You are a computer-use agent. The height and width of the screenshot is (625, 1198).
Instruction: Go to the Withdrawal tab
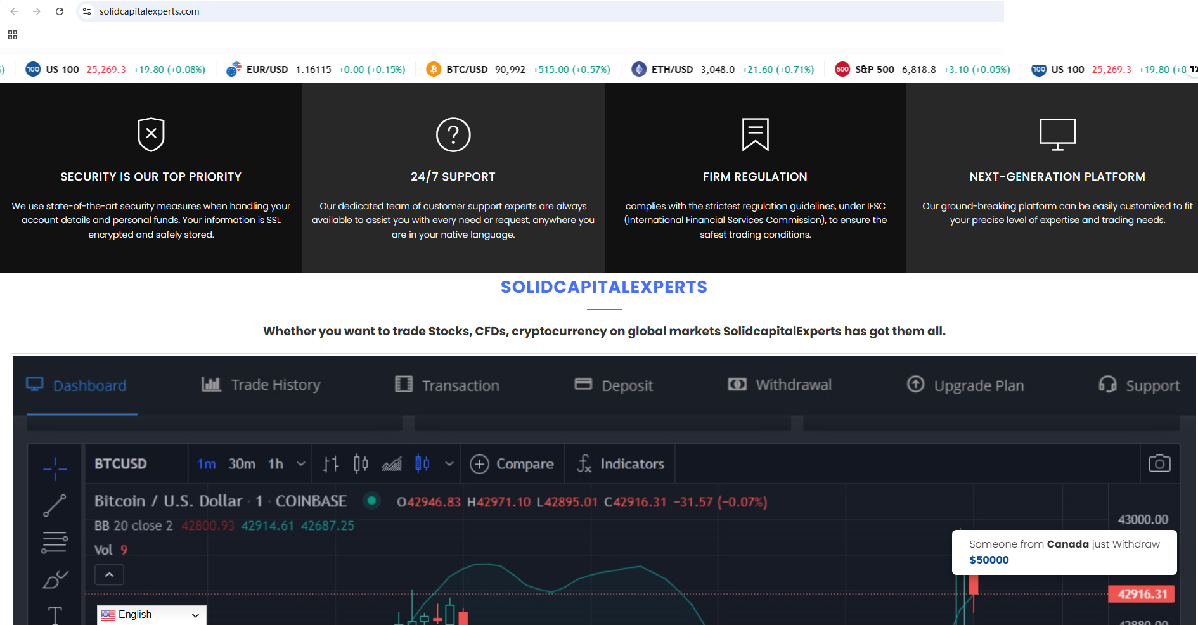[780, 385]
